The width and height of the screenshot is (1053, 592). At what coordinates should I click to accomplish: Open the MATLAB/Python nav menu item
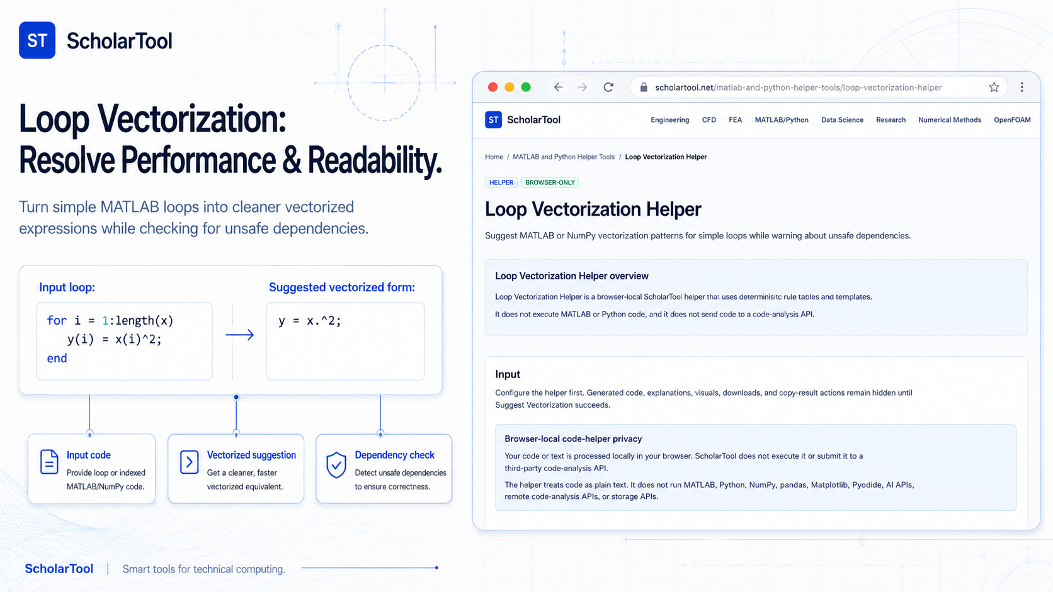point(782,120)
